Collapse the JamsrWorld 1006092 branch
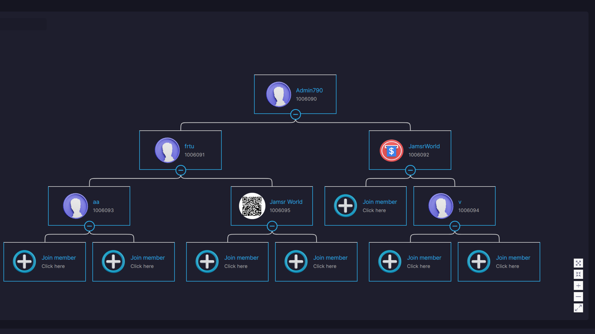Image resolution: width=595 pixels, height=334 pixels. (410, 170)
